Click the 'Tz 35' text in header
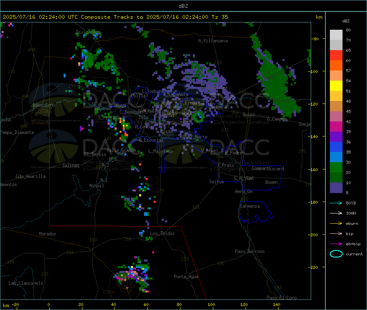 (x=219, y=17)
